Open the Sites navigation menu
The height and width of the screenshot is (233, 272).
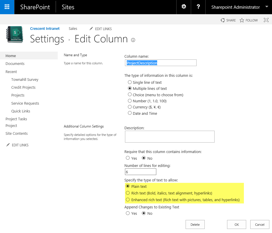(68, 7)
